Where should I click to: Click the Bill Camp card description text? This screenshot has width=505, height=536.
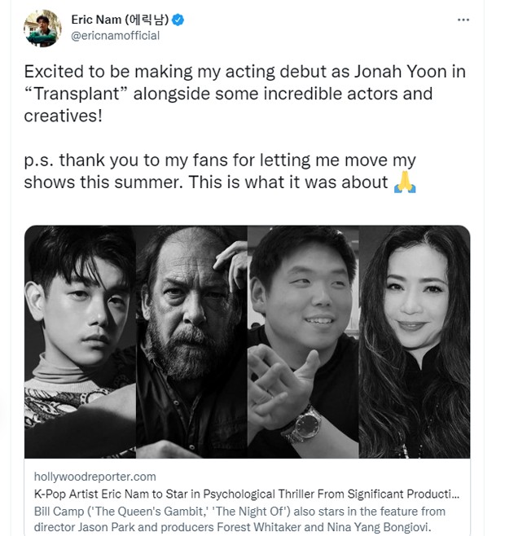pos(239,519)
